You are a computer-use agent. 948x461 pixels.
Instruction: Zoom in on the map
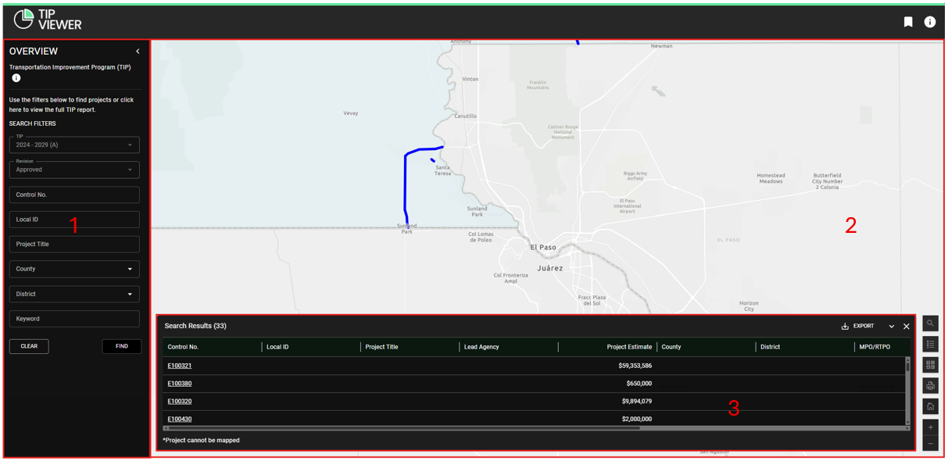pyautogui.click(x=930, y=427)
